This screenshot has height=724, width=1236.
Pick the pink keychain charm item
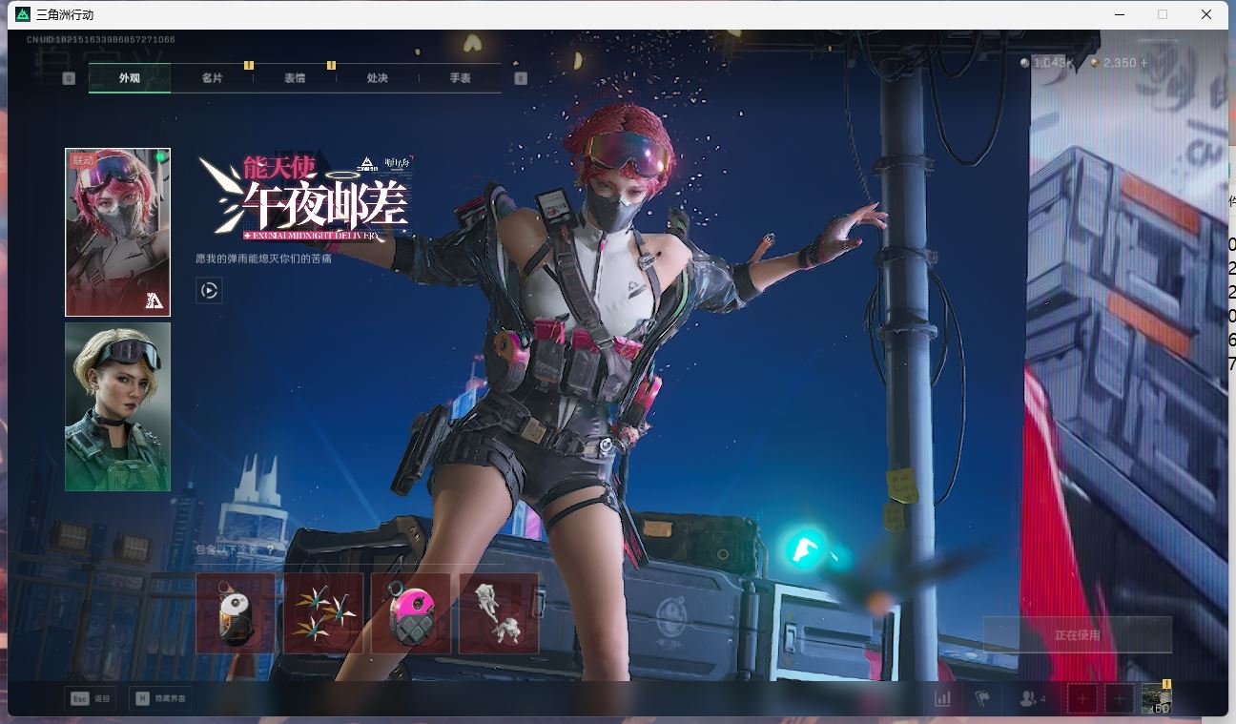[411, 613]
